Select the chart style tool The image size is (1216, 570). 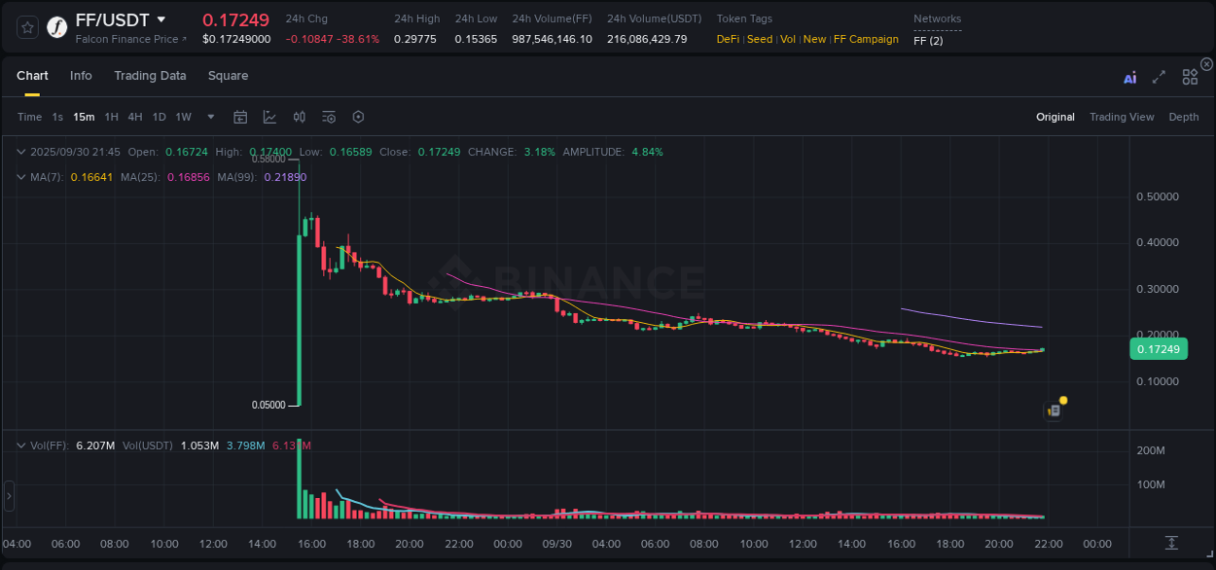[269, 116]
